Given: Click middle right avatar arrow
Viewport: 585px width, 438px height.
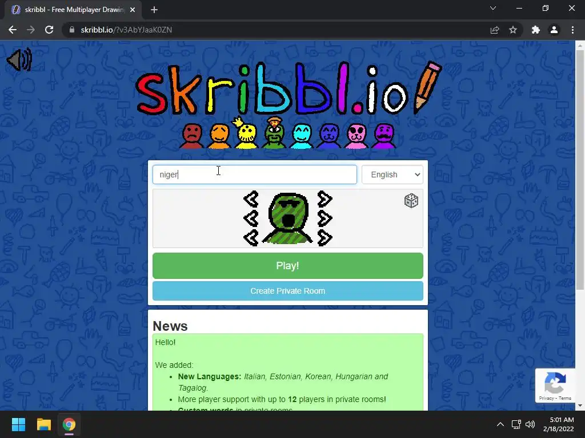Looking at the screenshot, I should pos(324,218).
